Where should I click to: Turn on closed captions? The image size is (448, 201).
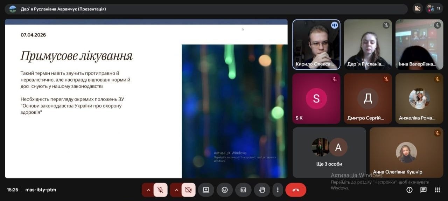[243, 190]
